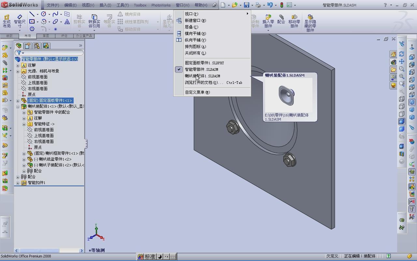The height and width of the screenshot is (261, 417).
Task: Click the 生成布局 (Create Layout) tool
Action: [7, 21]
